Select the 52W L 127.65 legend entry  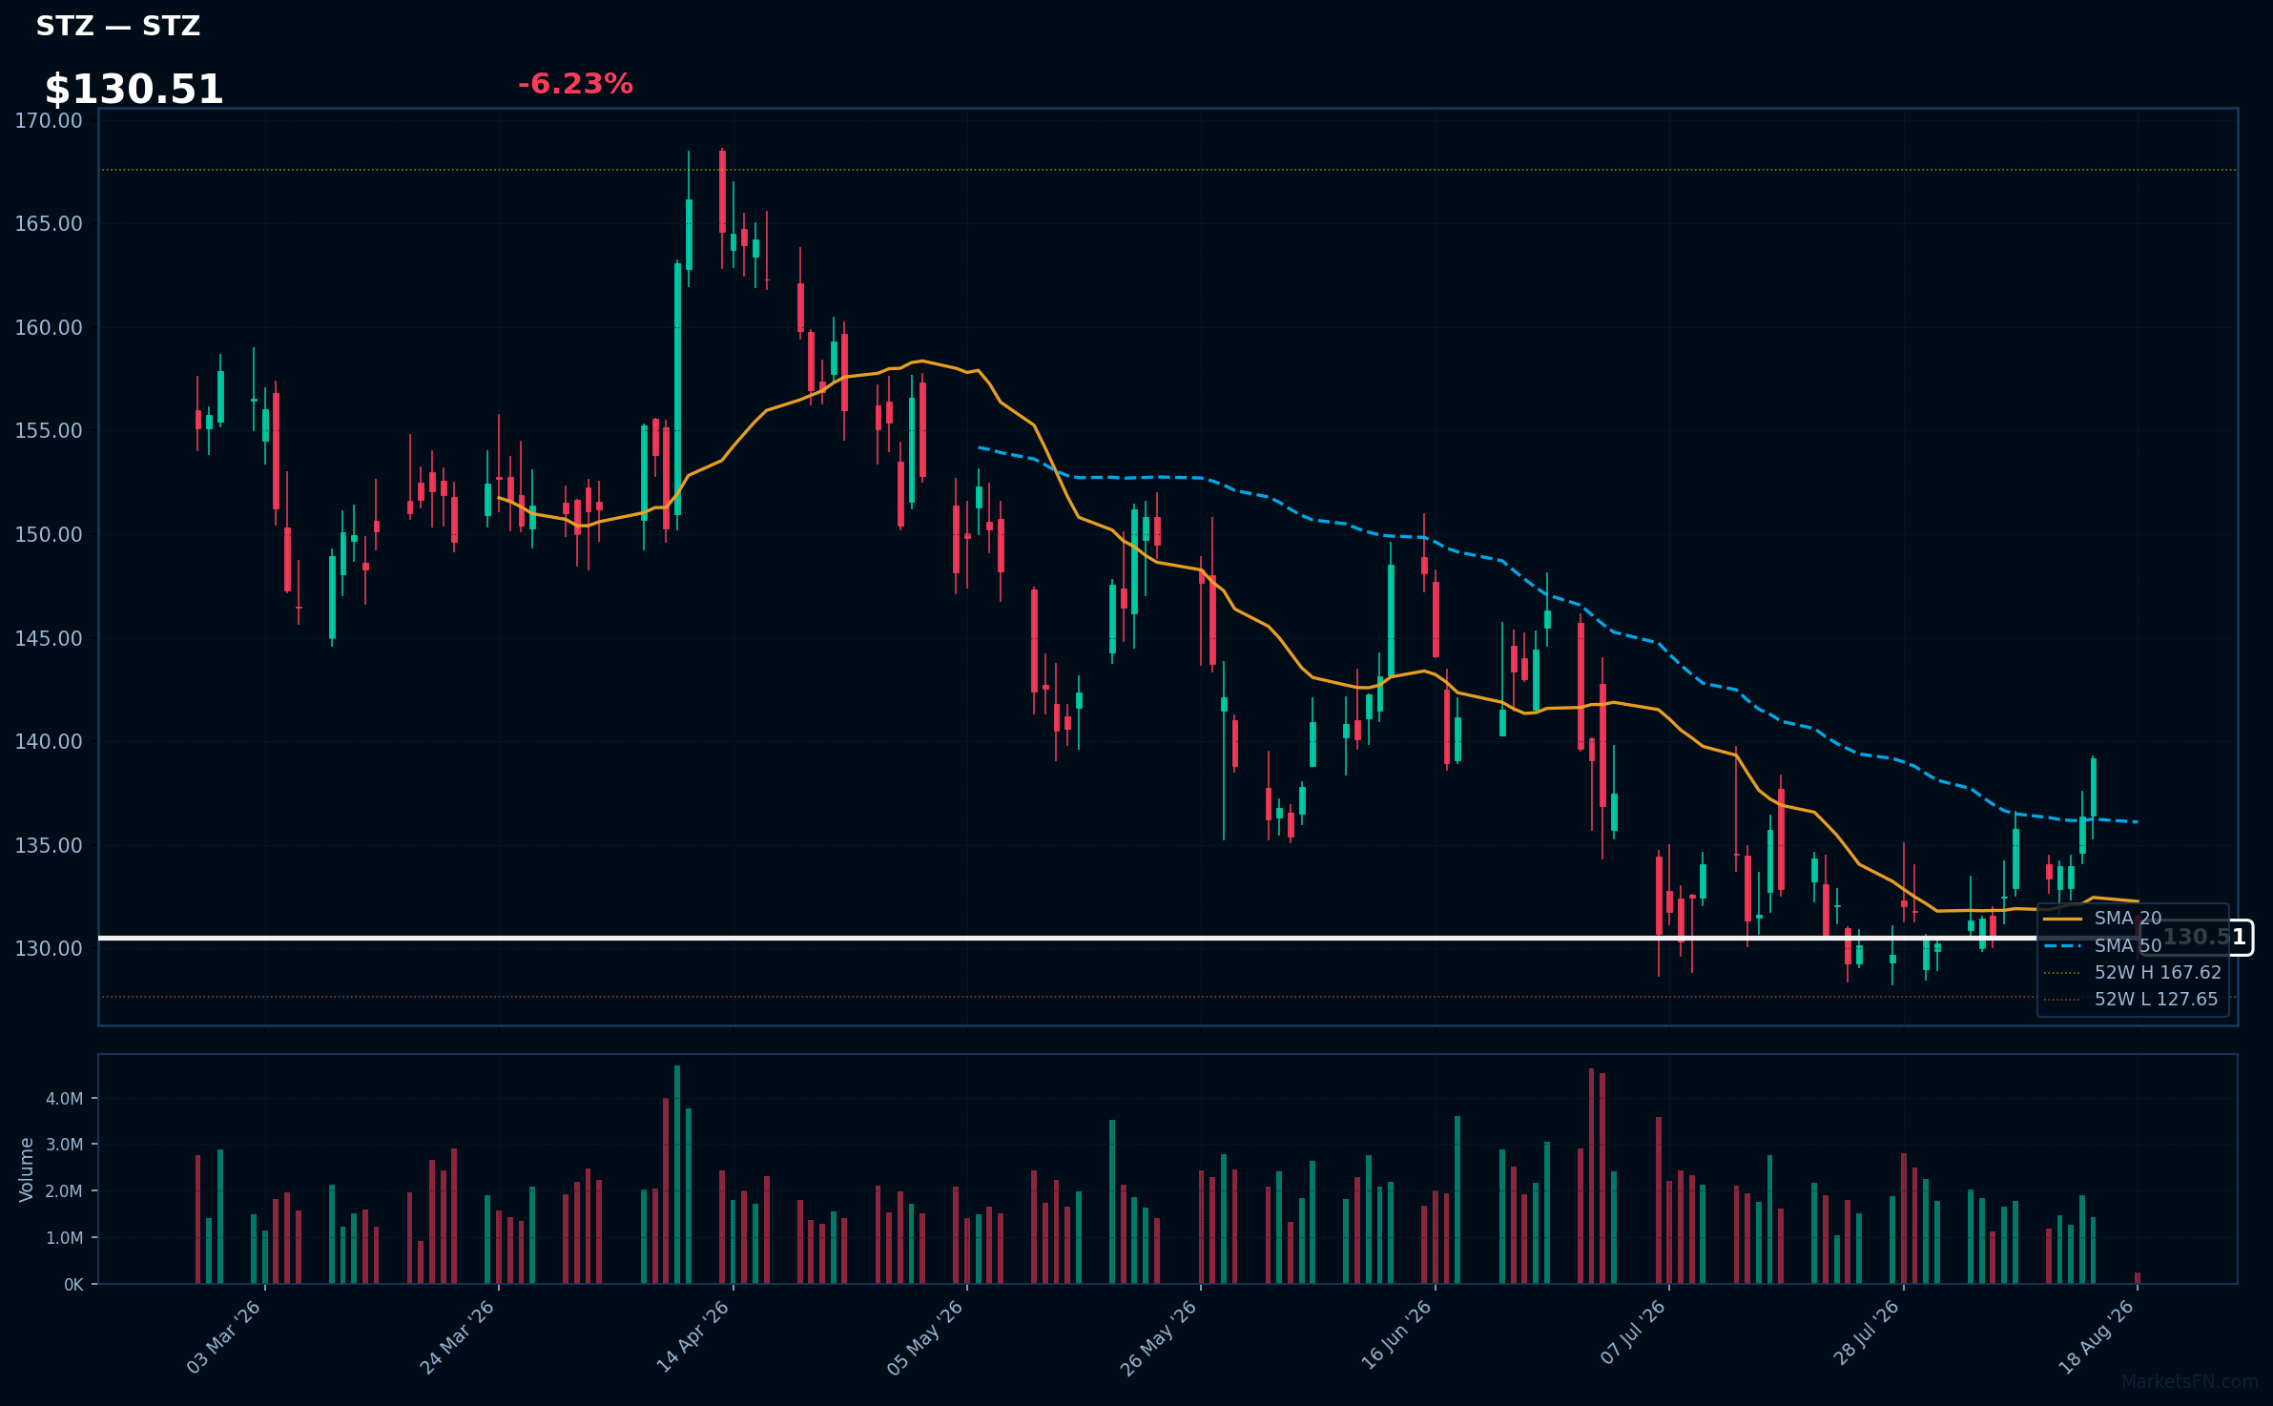tap(2133, 999)
